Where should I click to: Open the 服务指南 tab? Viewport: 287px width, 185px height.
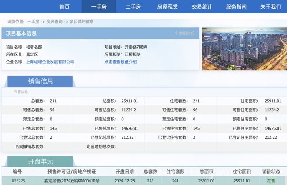pyautogui.click(x=236, y=7)
